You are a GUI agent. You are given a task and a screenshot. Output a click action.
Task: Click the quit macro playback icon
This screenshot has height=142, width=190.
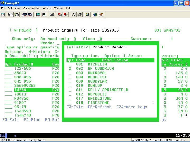(80, 14)
